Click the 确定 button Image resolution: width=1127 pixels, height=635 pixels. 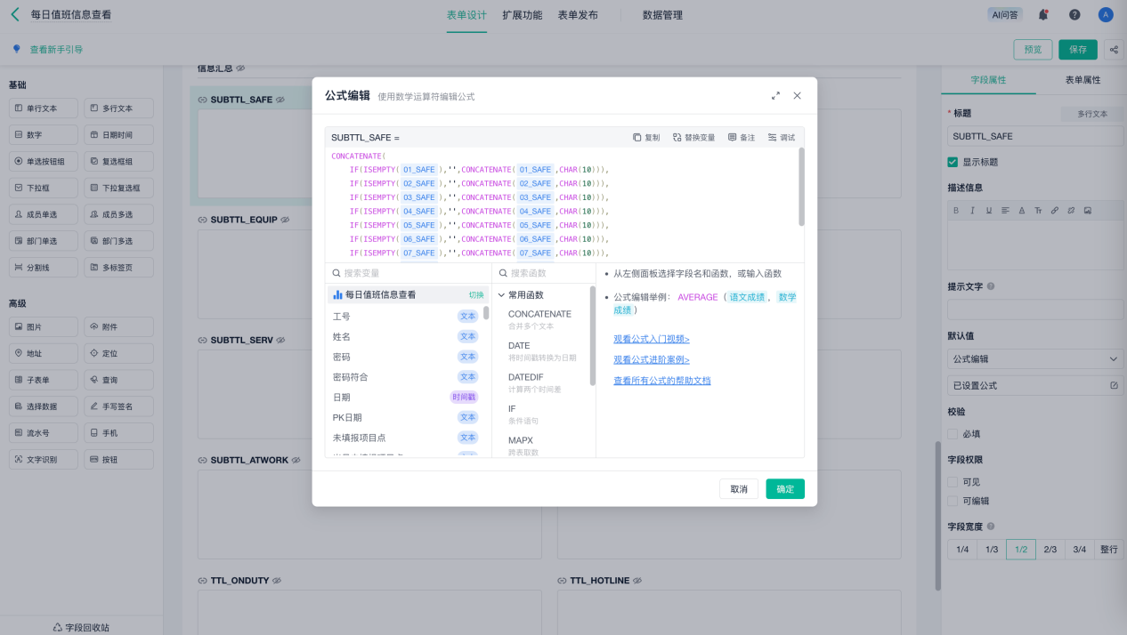click(784, 489)
